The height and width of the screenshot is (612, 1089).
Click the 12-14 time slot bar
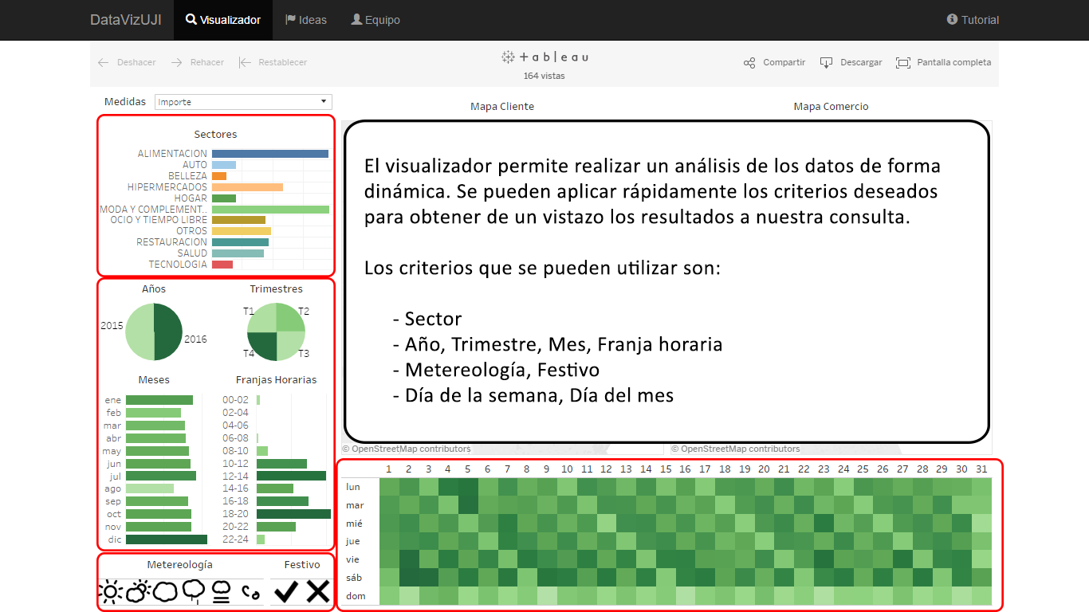(x=291, y=476)
